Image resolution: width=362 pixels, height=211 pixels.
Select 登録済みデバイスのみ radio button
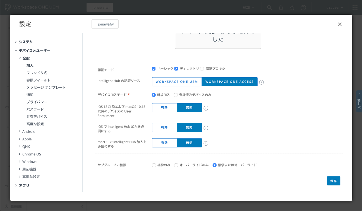[x=176, y=95]
